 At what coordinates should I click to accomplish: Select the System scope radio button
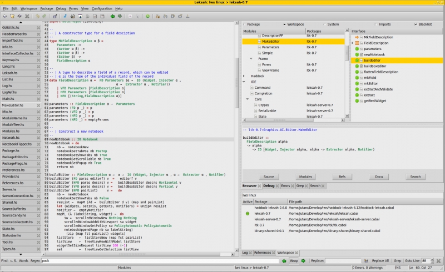coord(324,24)
